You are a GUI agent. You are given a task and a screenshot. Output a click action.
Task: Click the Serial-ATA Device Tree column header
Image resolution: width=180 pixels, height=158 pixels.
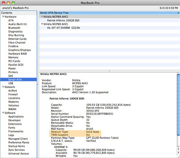point(109,13)
